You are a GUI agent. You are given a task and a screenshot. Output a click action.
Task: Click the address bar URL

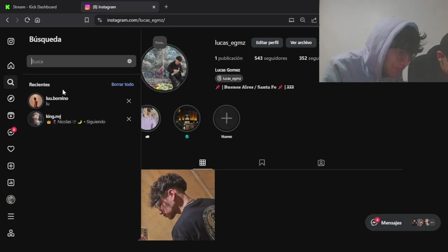point(136,20)
